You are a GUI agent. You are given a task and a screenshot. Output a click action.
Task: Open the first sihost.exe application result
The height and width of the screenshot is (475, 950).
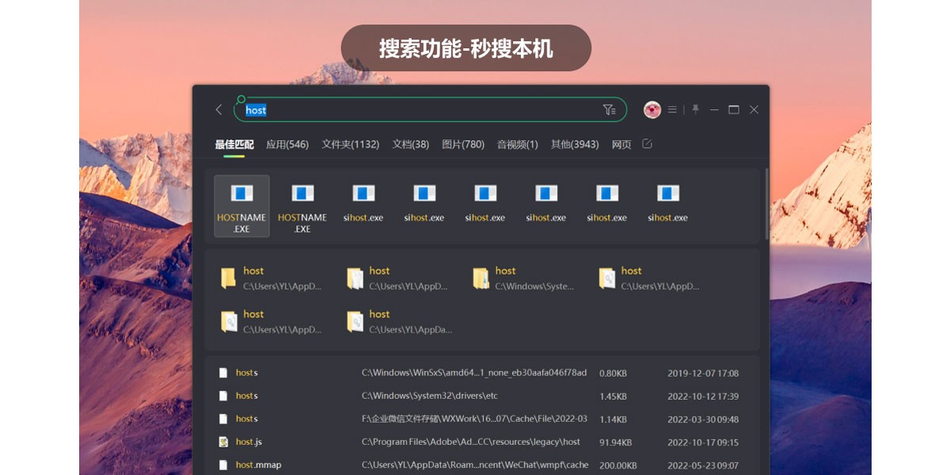pyautogui.click(x=363, y=204)
